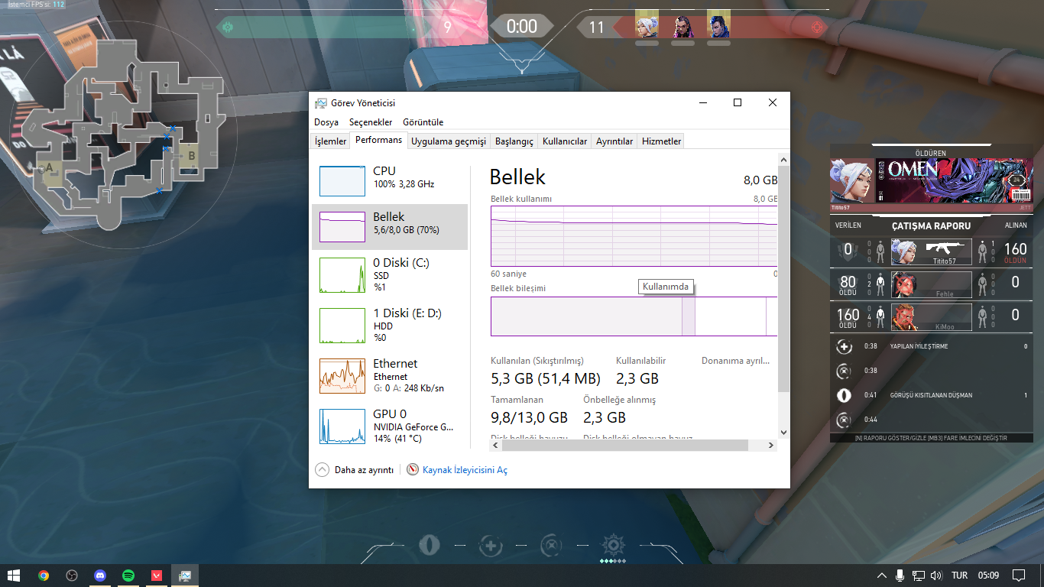1044x587 pixels.
Task: Click the minimap in the game HUD
Action: (122, 134)
